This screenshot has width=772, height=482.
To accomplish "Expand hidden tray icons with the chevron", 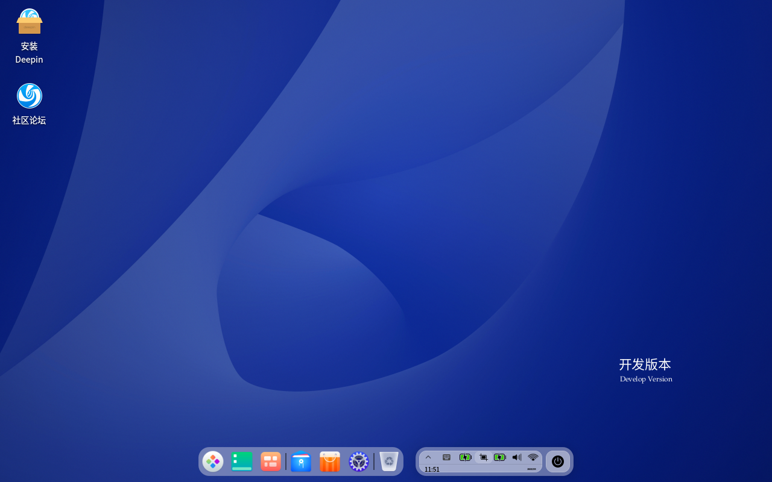I will coord(428,457).
